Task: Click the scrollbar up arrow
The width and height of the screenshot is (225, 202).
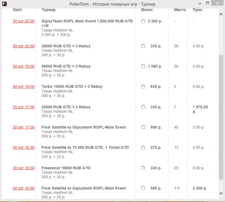Action: (221, 15)
